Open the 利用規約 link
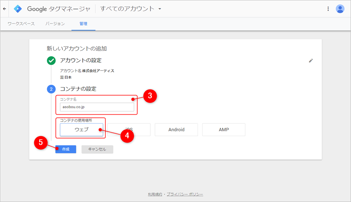Viewport: 351px width, 202px height. 155,194
